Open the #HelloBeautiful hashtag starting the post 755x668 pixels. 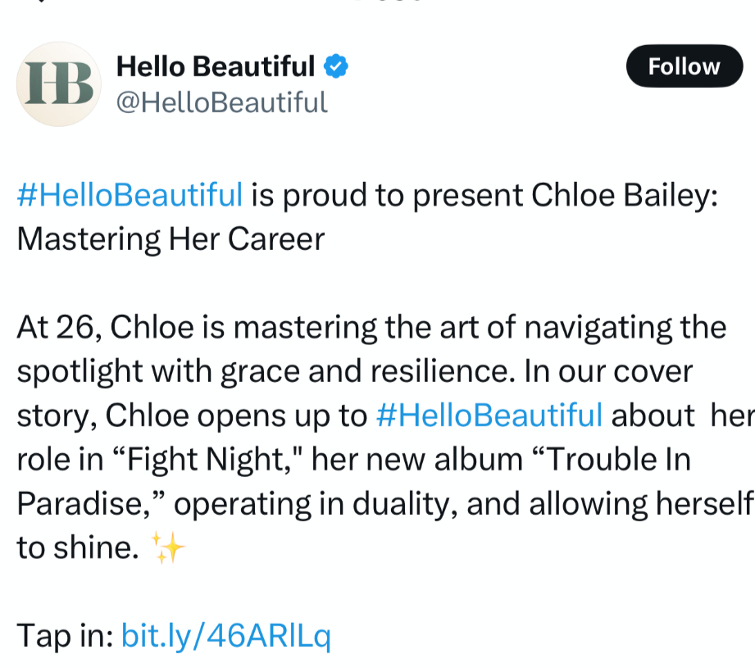[130, 195]
